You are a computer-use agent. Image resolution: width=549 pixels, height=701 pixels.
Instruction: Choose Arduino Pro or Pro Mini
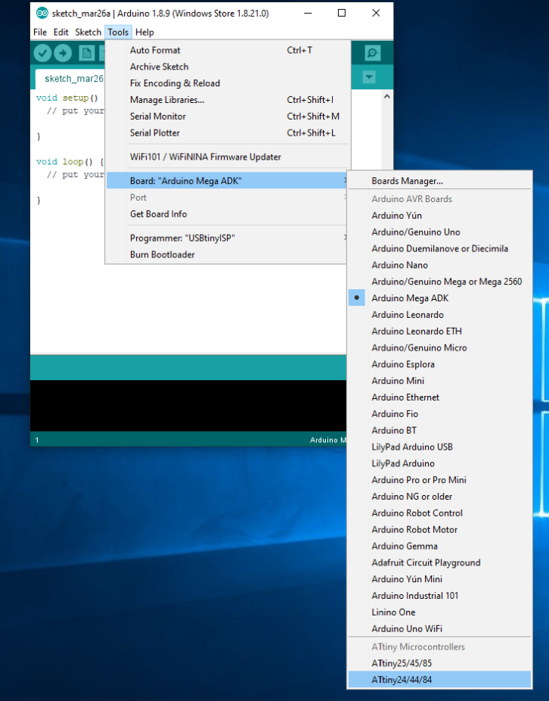pyautogui.click(x=439, y=480)
